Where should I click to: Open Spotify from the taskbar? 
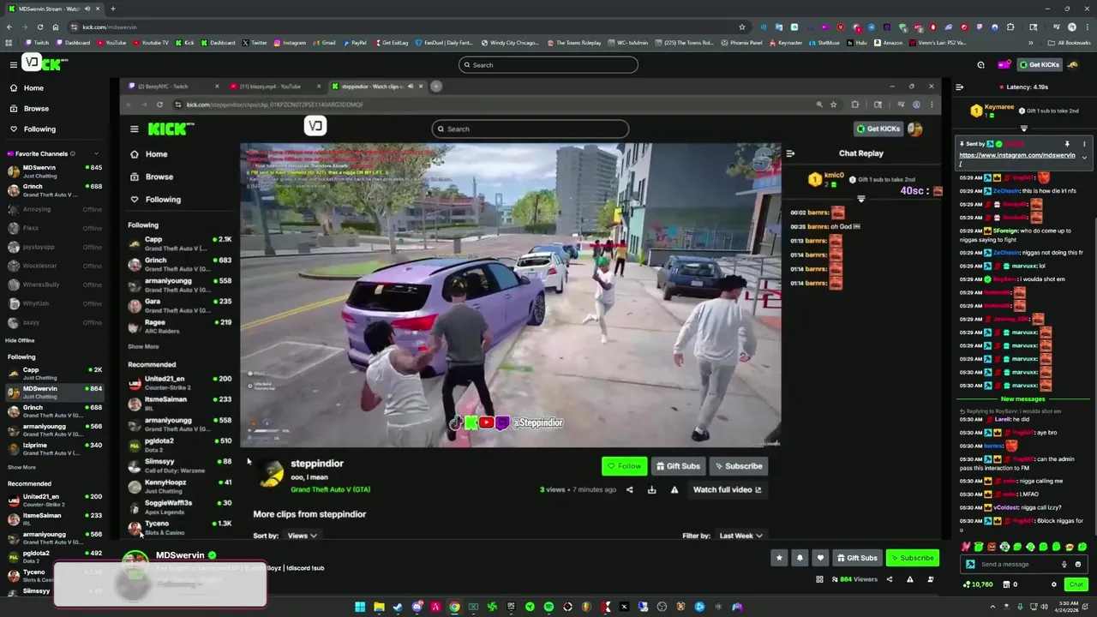pyautogui.click(x=548, y=608)
